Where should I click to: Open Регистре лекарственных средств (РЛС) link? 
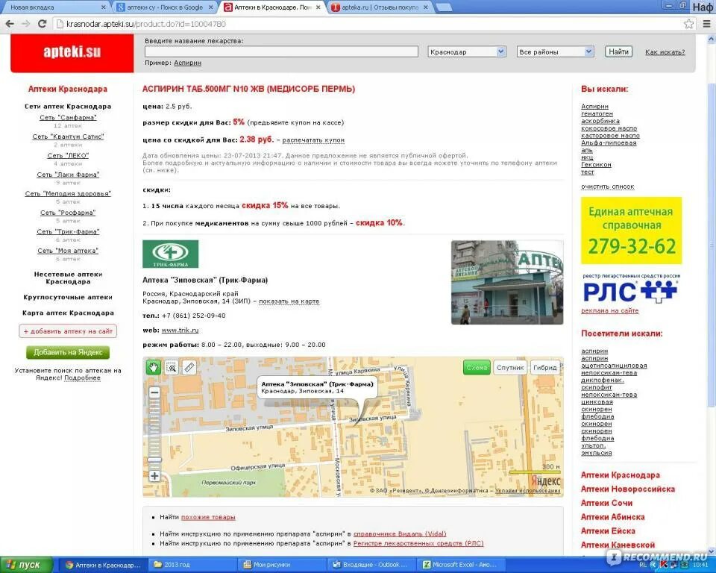(418, 543)
